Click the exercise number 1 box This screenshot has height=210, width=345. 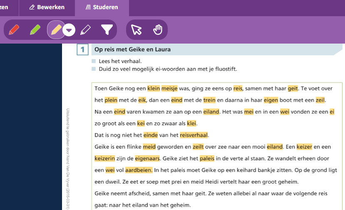click(82, 50)
